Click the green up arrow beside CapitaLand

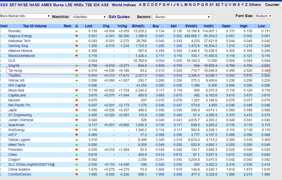coord(76,95)
